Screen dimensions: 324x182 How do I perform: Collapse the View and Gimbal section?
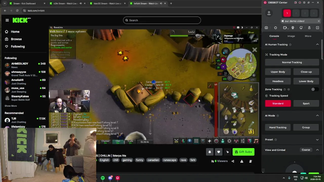[317, 150]
